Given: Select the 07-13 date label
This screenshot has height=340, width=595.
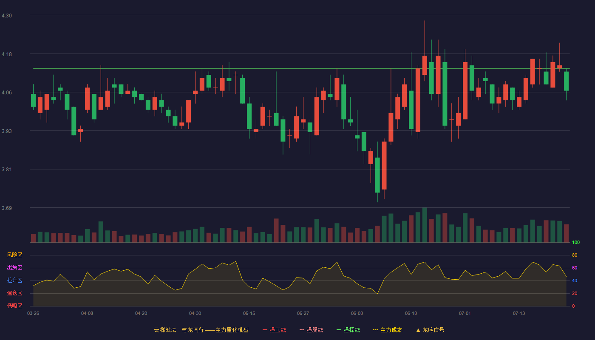Looking at the screenshot, I should pos(519,313).
